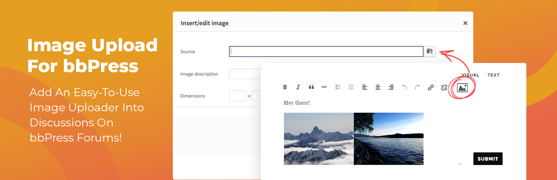The image size is (557, 180).
Task: Focus the Dimensions width field
Action: (x=237, y=96)
